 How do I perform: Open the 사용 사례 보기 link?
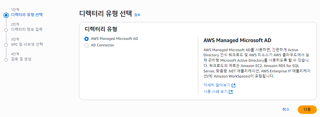pyautogui.click(x=215, y=92)
